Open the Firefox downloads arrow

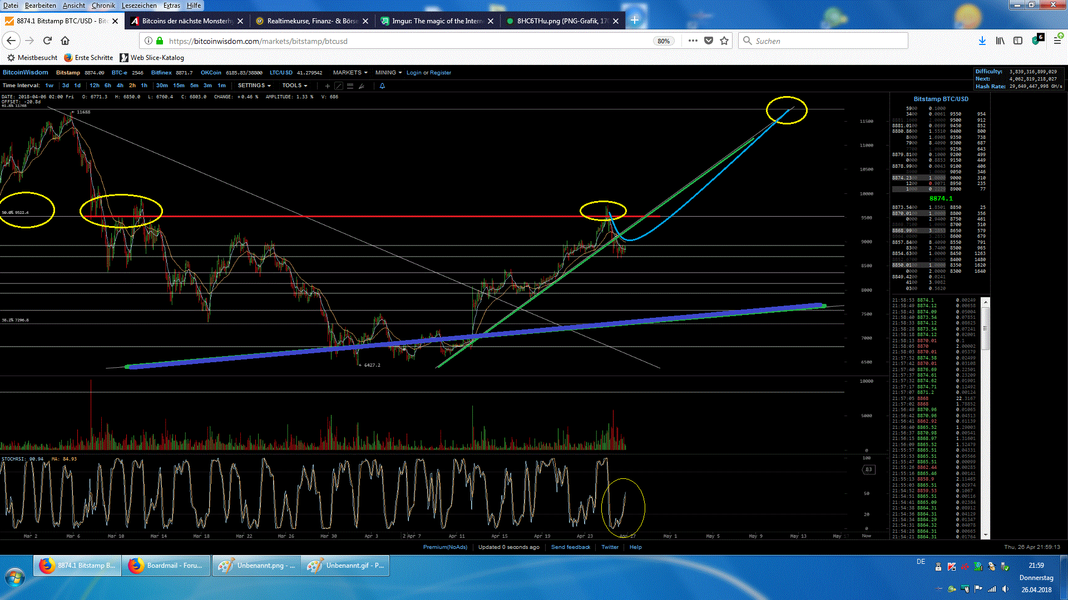(x=982, y=41)
